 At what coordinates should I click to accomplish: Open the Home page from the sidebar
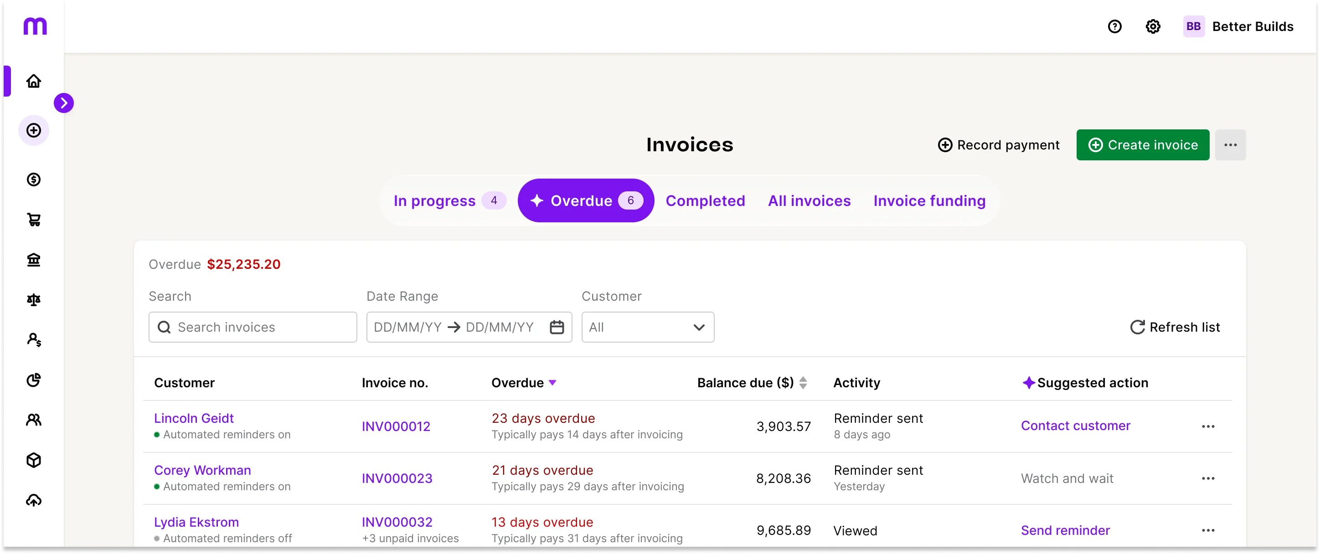pos(34,81)
